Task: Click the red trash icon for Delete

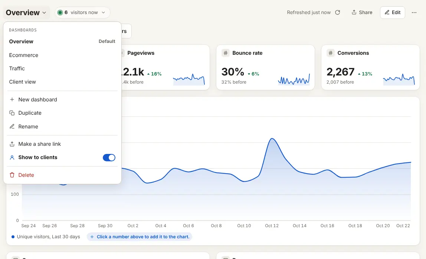Action: point(12,175)
